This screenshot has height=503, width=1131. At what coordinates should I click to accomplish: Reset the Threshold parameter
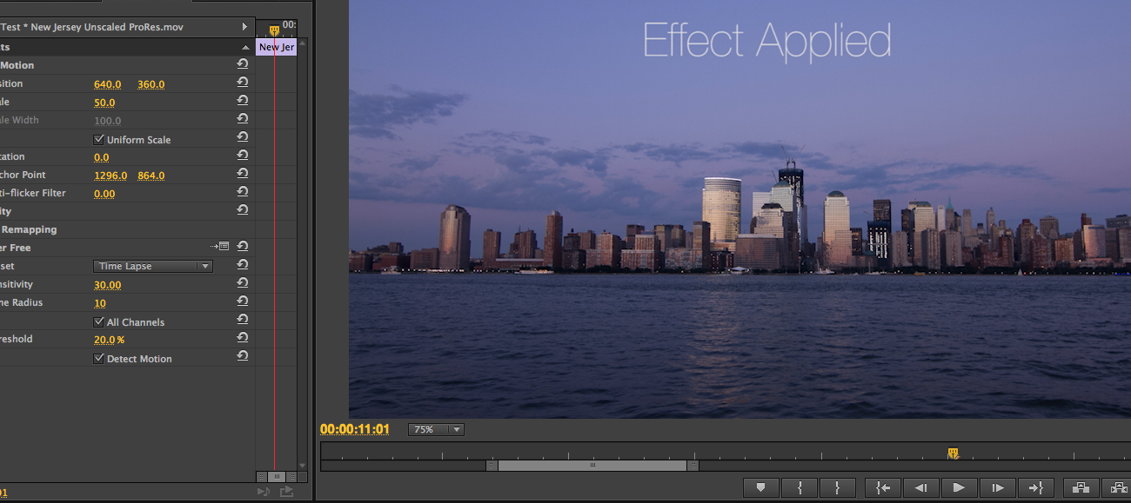tap(242, 338)
